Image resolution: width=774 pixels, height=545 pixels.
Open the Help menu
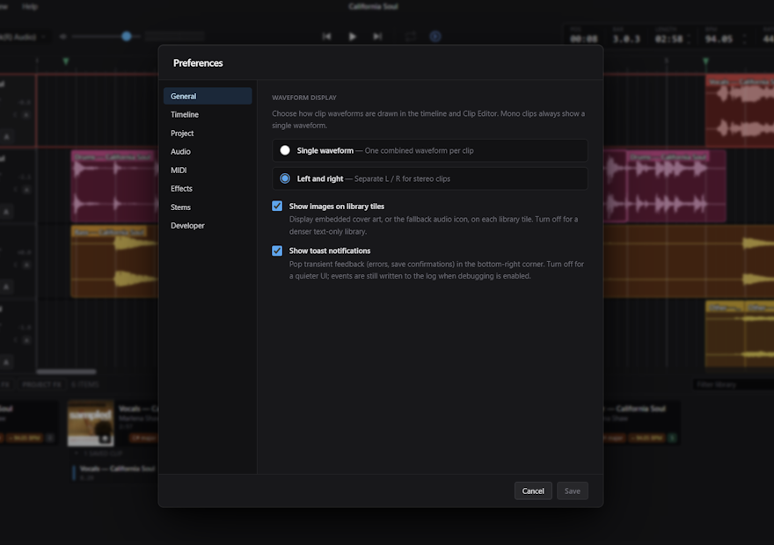[x=30, y=6]
